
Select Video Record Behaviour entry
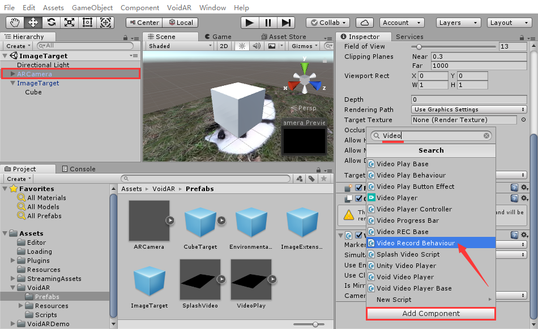(x=432, y=243)
